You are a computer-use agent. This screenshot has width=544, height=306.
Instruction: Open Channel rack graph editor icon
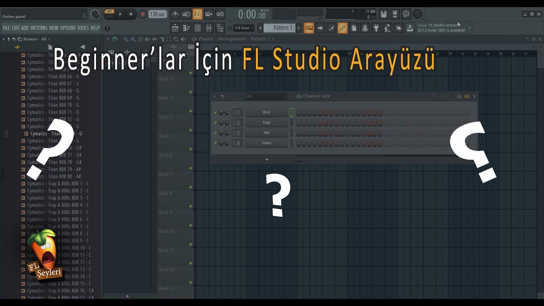tap(459, 96)
